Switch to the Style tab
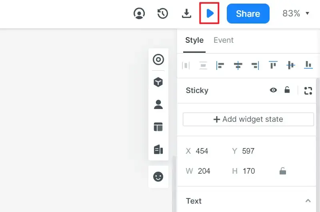This screenshot has height=212, width=320. [194, 40]
